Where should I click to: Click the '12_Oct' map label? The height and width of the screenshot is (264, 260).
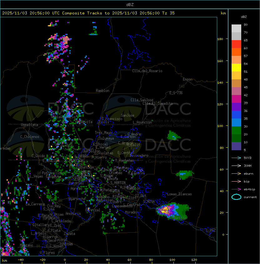click(x=141, y=196)
